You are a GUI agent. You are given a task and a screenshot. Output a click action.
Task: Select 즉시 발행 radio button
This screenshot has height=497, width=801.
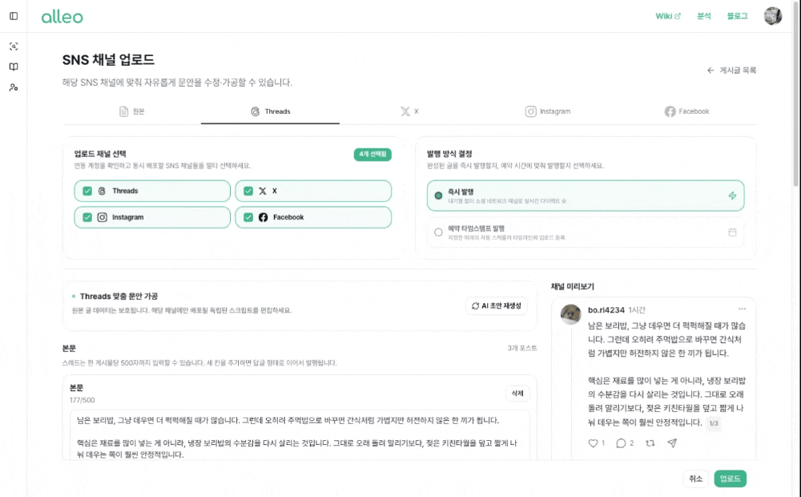(438, 196)
